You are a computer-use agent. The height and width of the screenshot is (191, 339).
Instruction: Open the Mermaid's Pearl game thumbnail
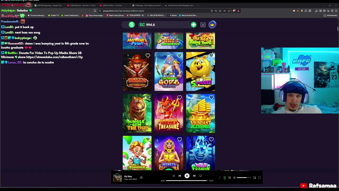click(137, 41)
